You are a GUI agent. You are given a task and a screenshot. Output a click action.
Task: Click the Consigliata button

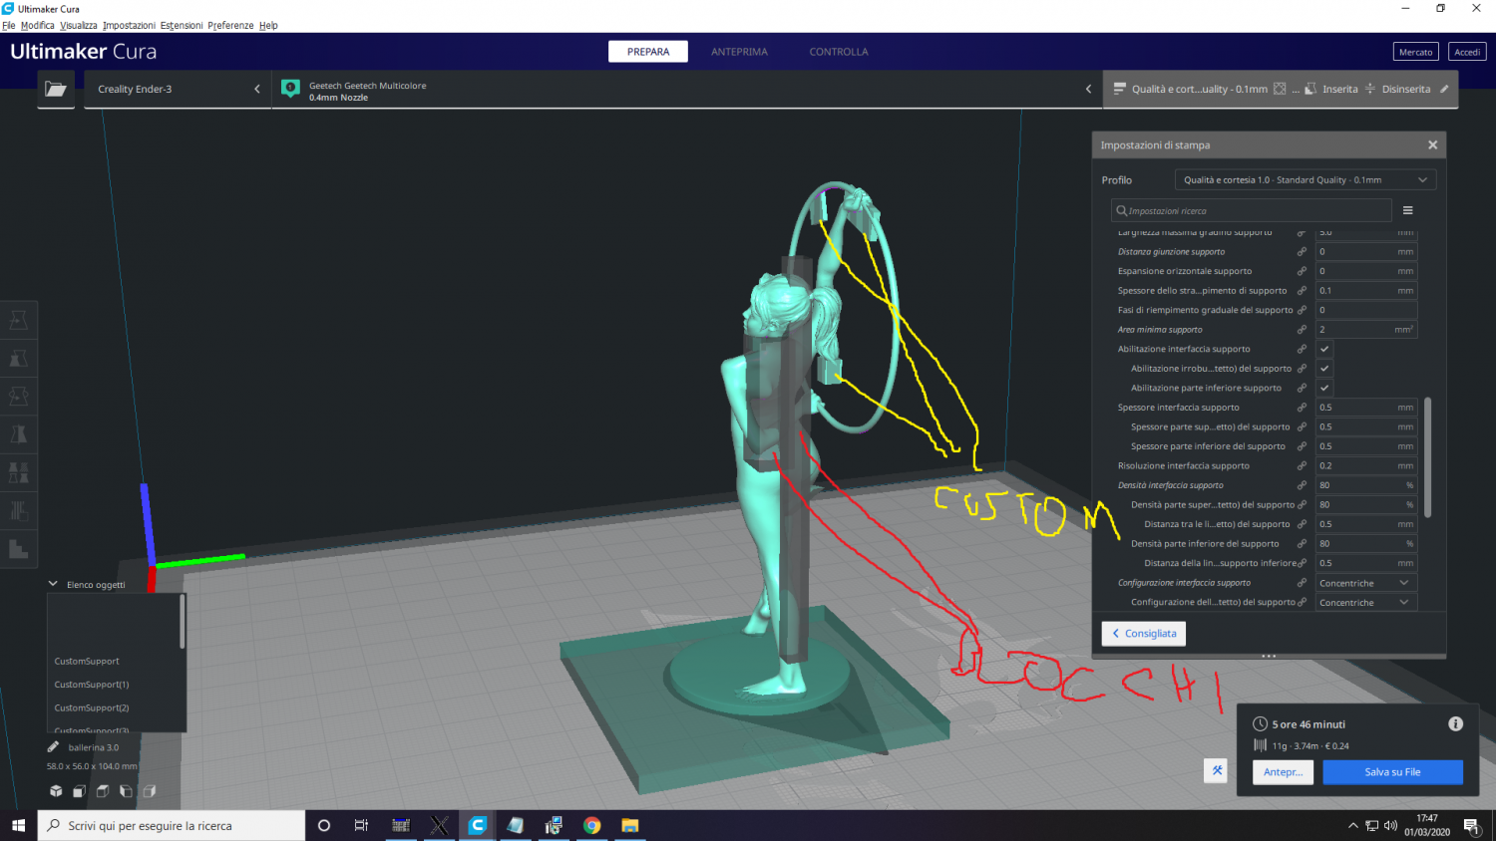1143,634
